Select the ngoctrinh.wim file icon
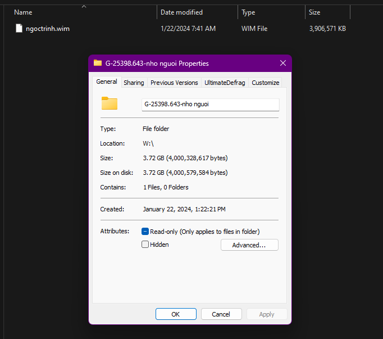383x339 pixels. (x=19, y=28)
